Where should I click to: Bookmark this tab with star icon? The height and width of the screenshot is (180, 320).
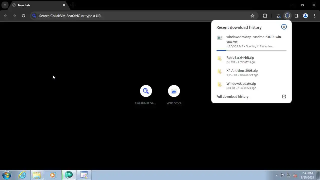[x=252, y=16]
